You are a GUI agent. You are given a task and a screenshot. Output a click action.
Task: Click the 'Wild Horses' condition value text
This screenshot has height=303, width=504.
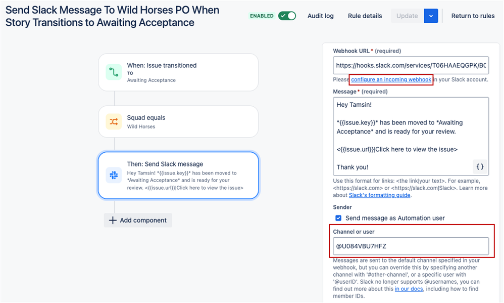tap(141, 126)
